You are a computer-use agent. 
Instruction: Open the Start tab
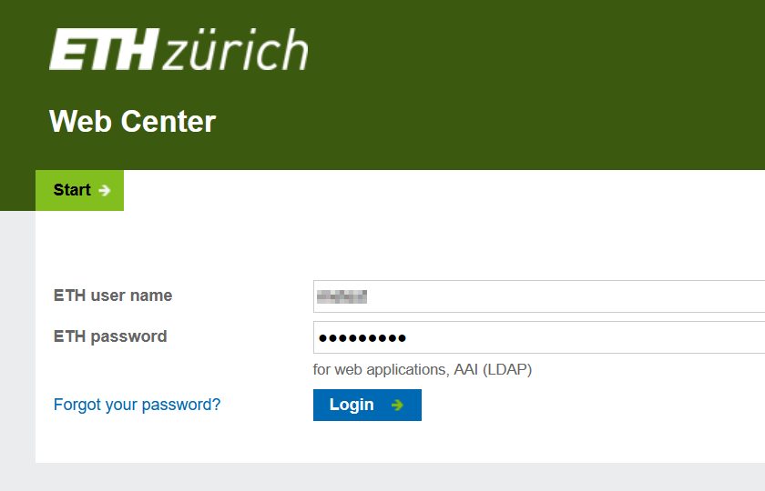79,190
